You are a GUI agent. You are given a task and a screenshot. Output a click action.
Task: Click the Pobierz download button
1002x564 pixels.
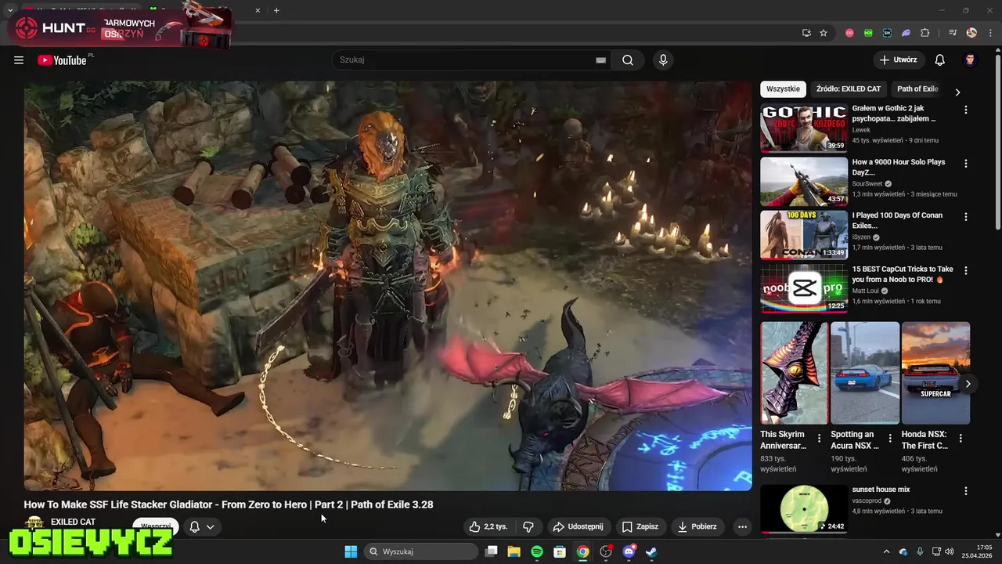[x=697, y=526]
